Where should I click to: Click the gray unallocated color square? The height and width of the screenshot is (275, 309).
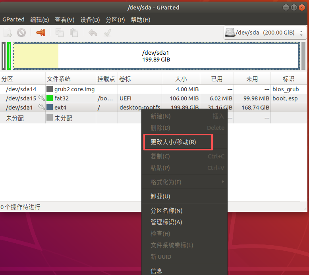50,118
